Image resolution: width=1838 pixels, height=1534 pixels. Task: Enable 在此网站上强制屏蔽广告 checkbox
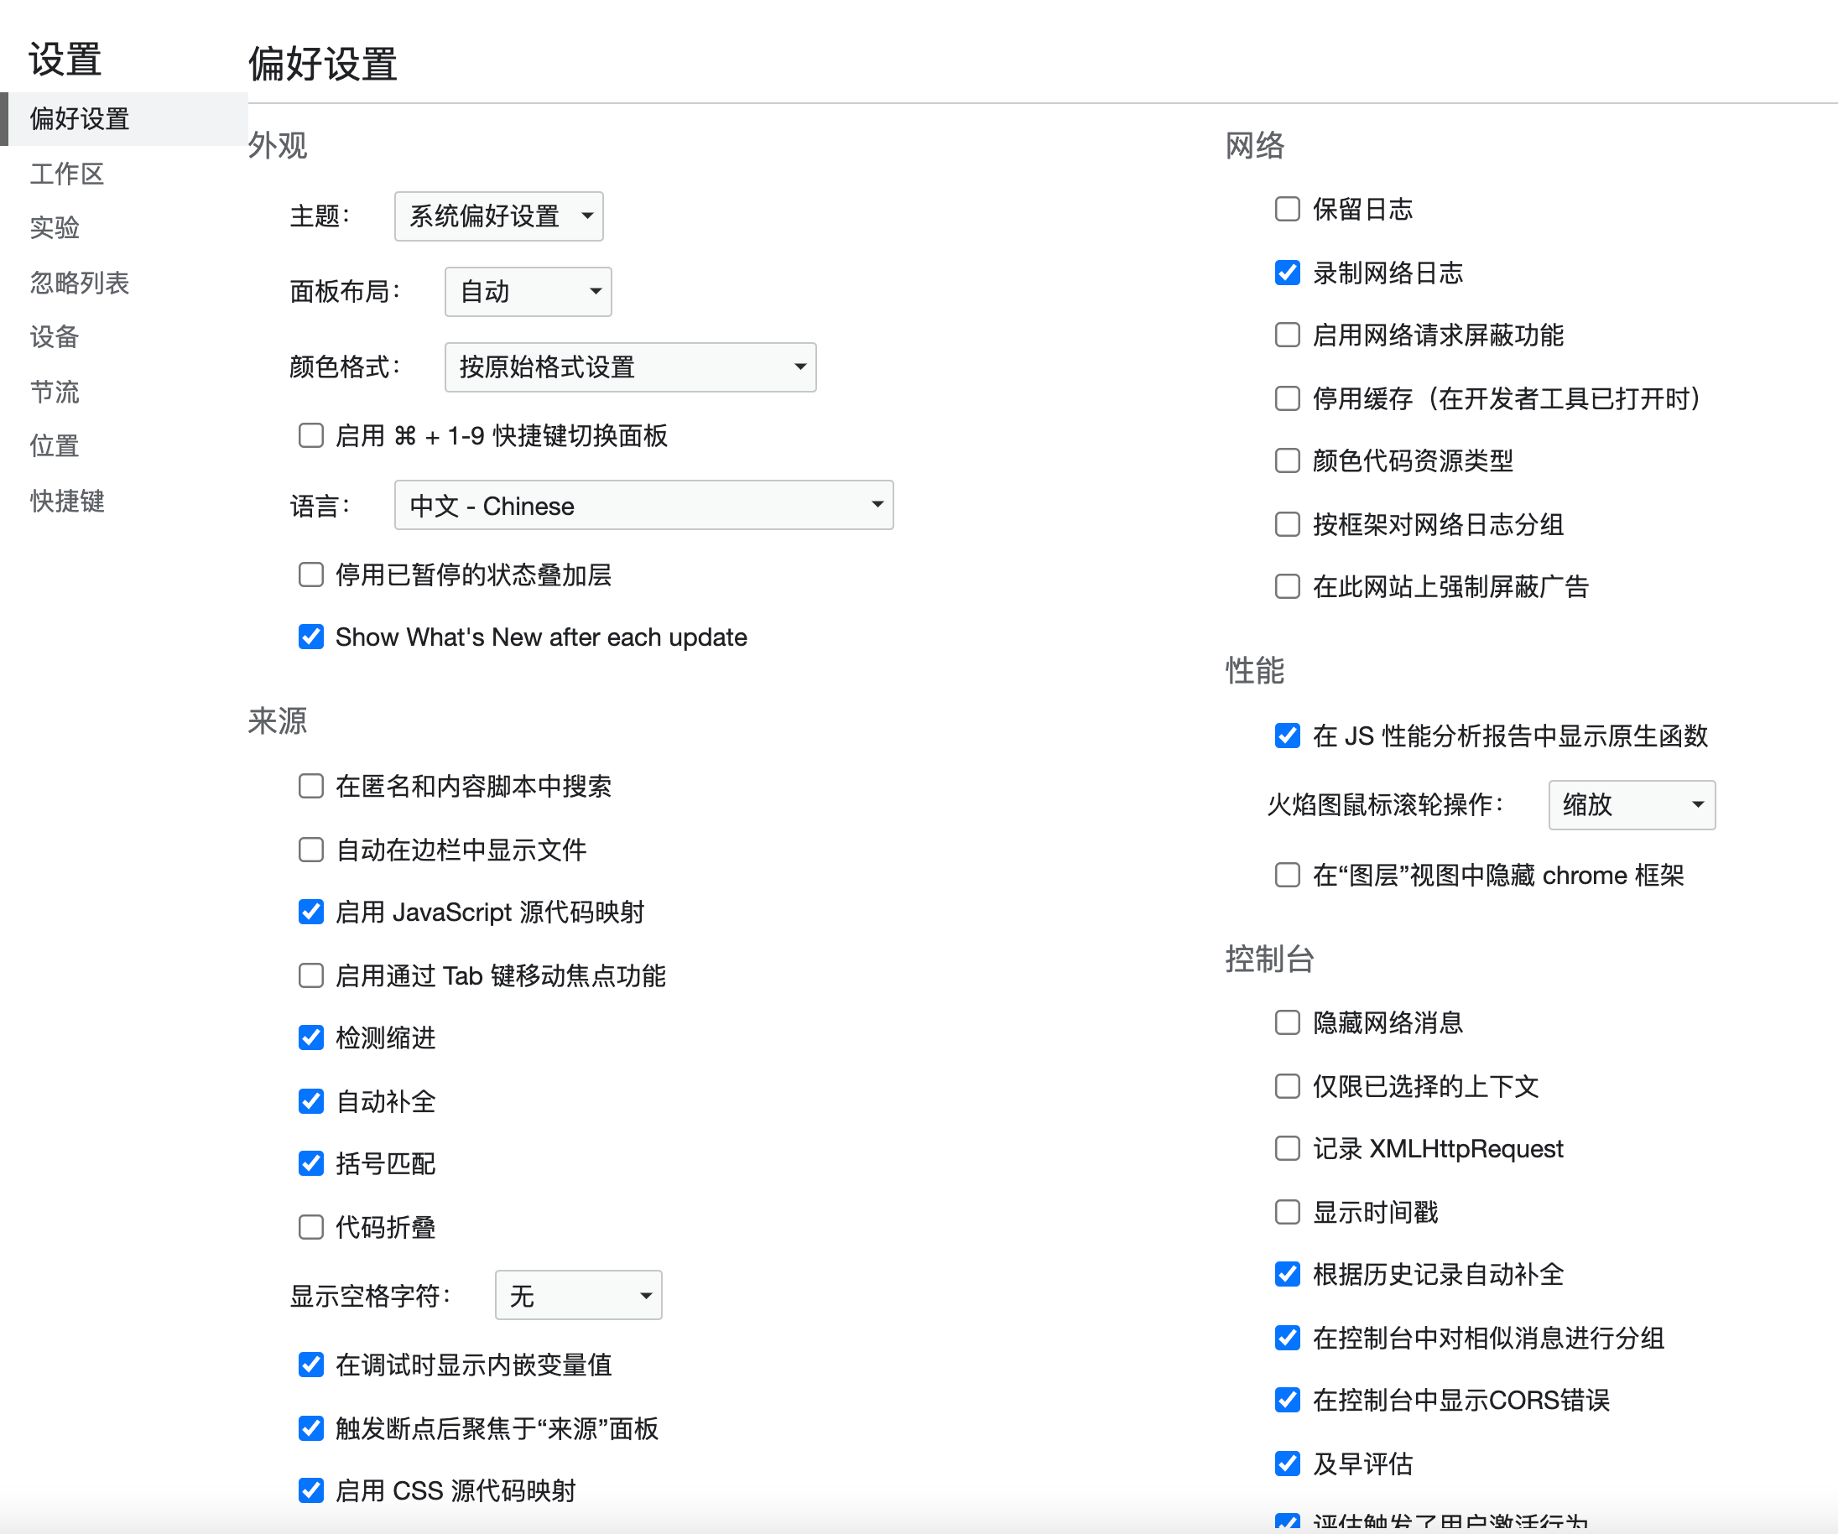1287,586
